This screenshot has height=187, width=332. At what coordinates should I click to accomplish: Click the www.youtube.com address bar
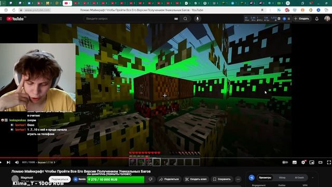pyautogui.click(x=37, y=10)
